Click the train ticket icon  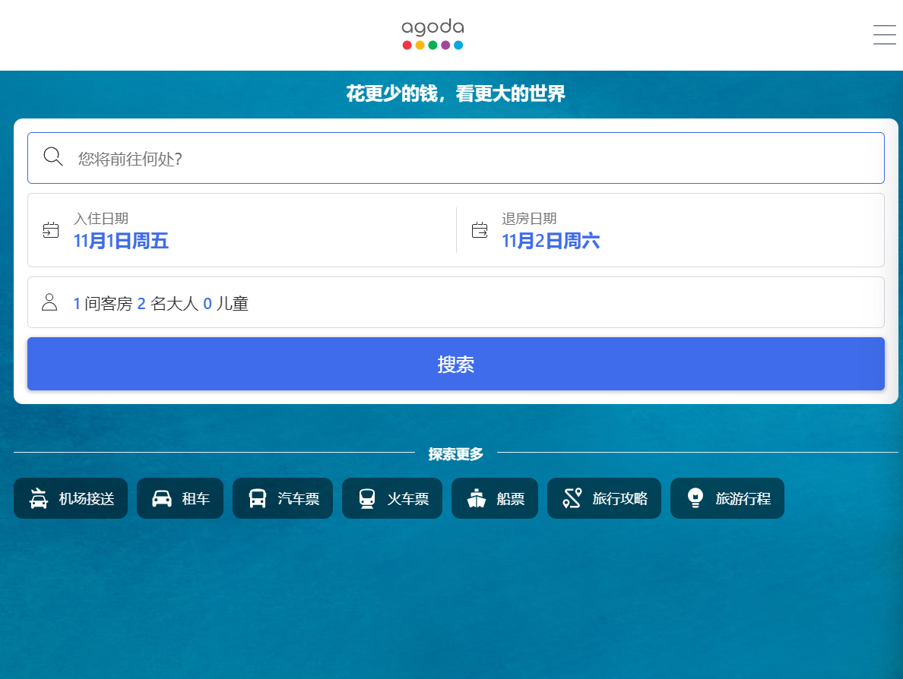point(367,498)
